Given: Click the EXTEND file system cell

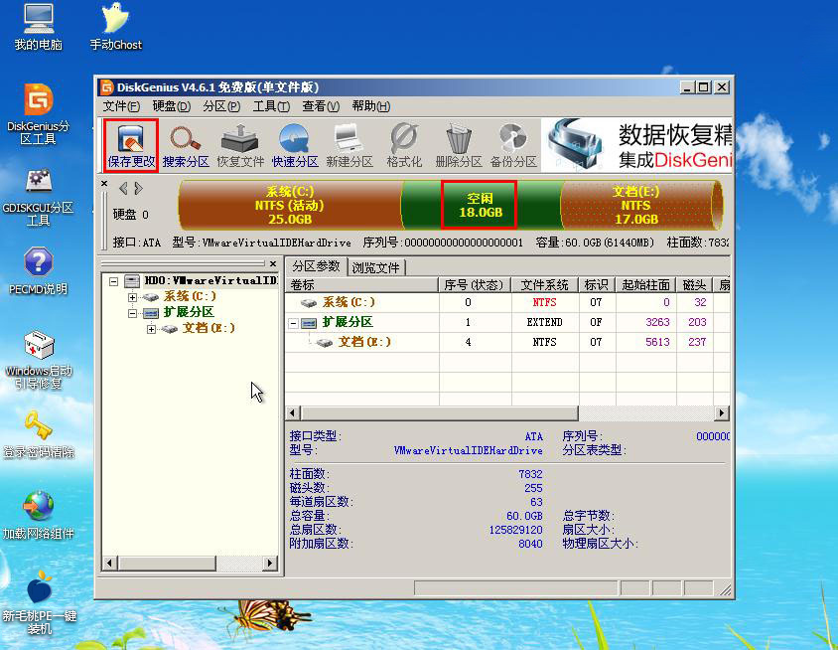Looking at the screenshot, I should pos(544,323).
